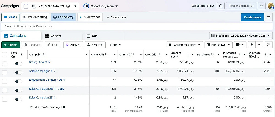Click the refresh data icon
This screenshot has width=275, height=117.
click(x=221, y=6)
